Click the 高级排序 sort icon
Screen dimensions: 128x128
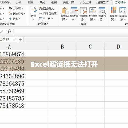pyautogui.click(x=123, y=10)
